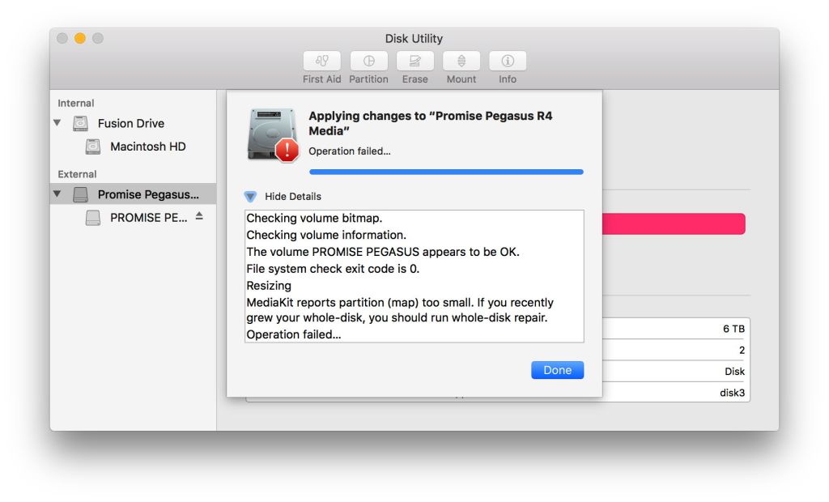Image resolution: width=829 pixels, height=502 pixels.
Task: Click the Hide Details label
Action: 292,197
